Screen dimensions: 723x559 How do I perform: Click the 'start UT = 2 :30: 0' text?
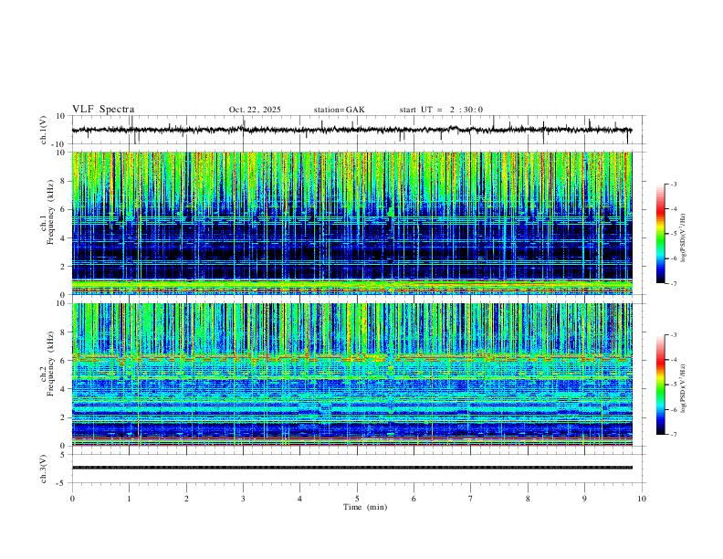tap(441, 110)
